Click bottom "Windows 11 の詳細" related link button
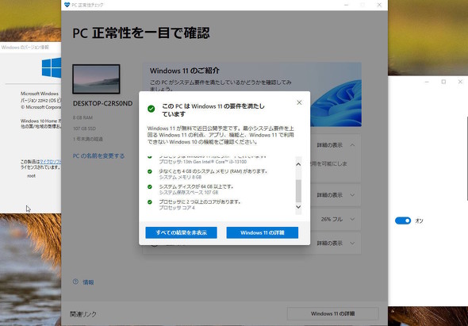The image size is (468, 326). pyautogui.click(x=333, y=313)
